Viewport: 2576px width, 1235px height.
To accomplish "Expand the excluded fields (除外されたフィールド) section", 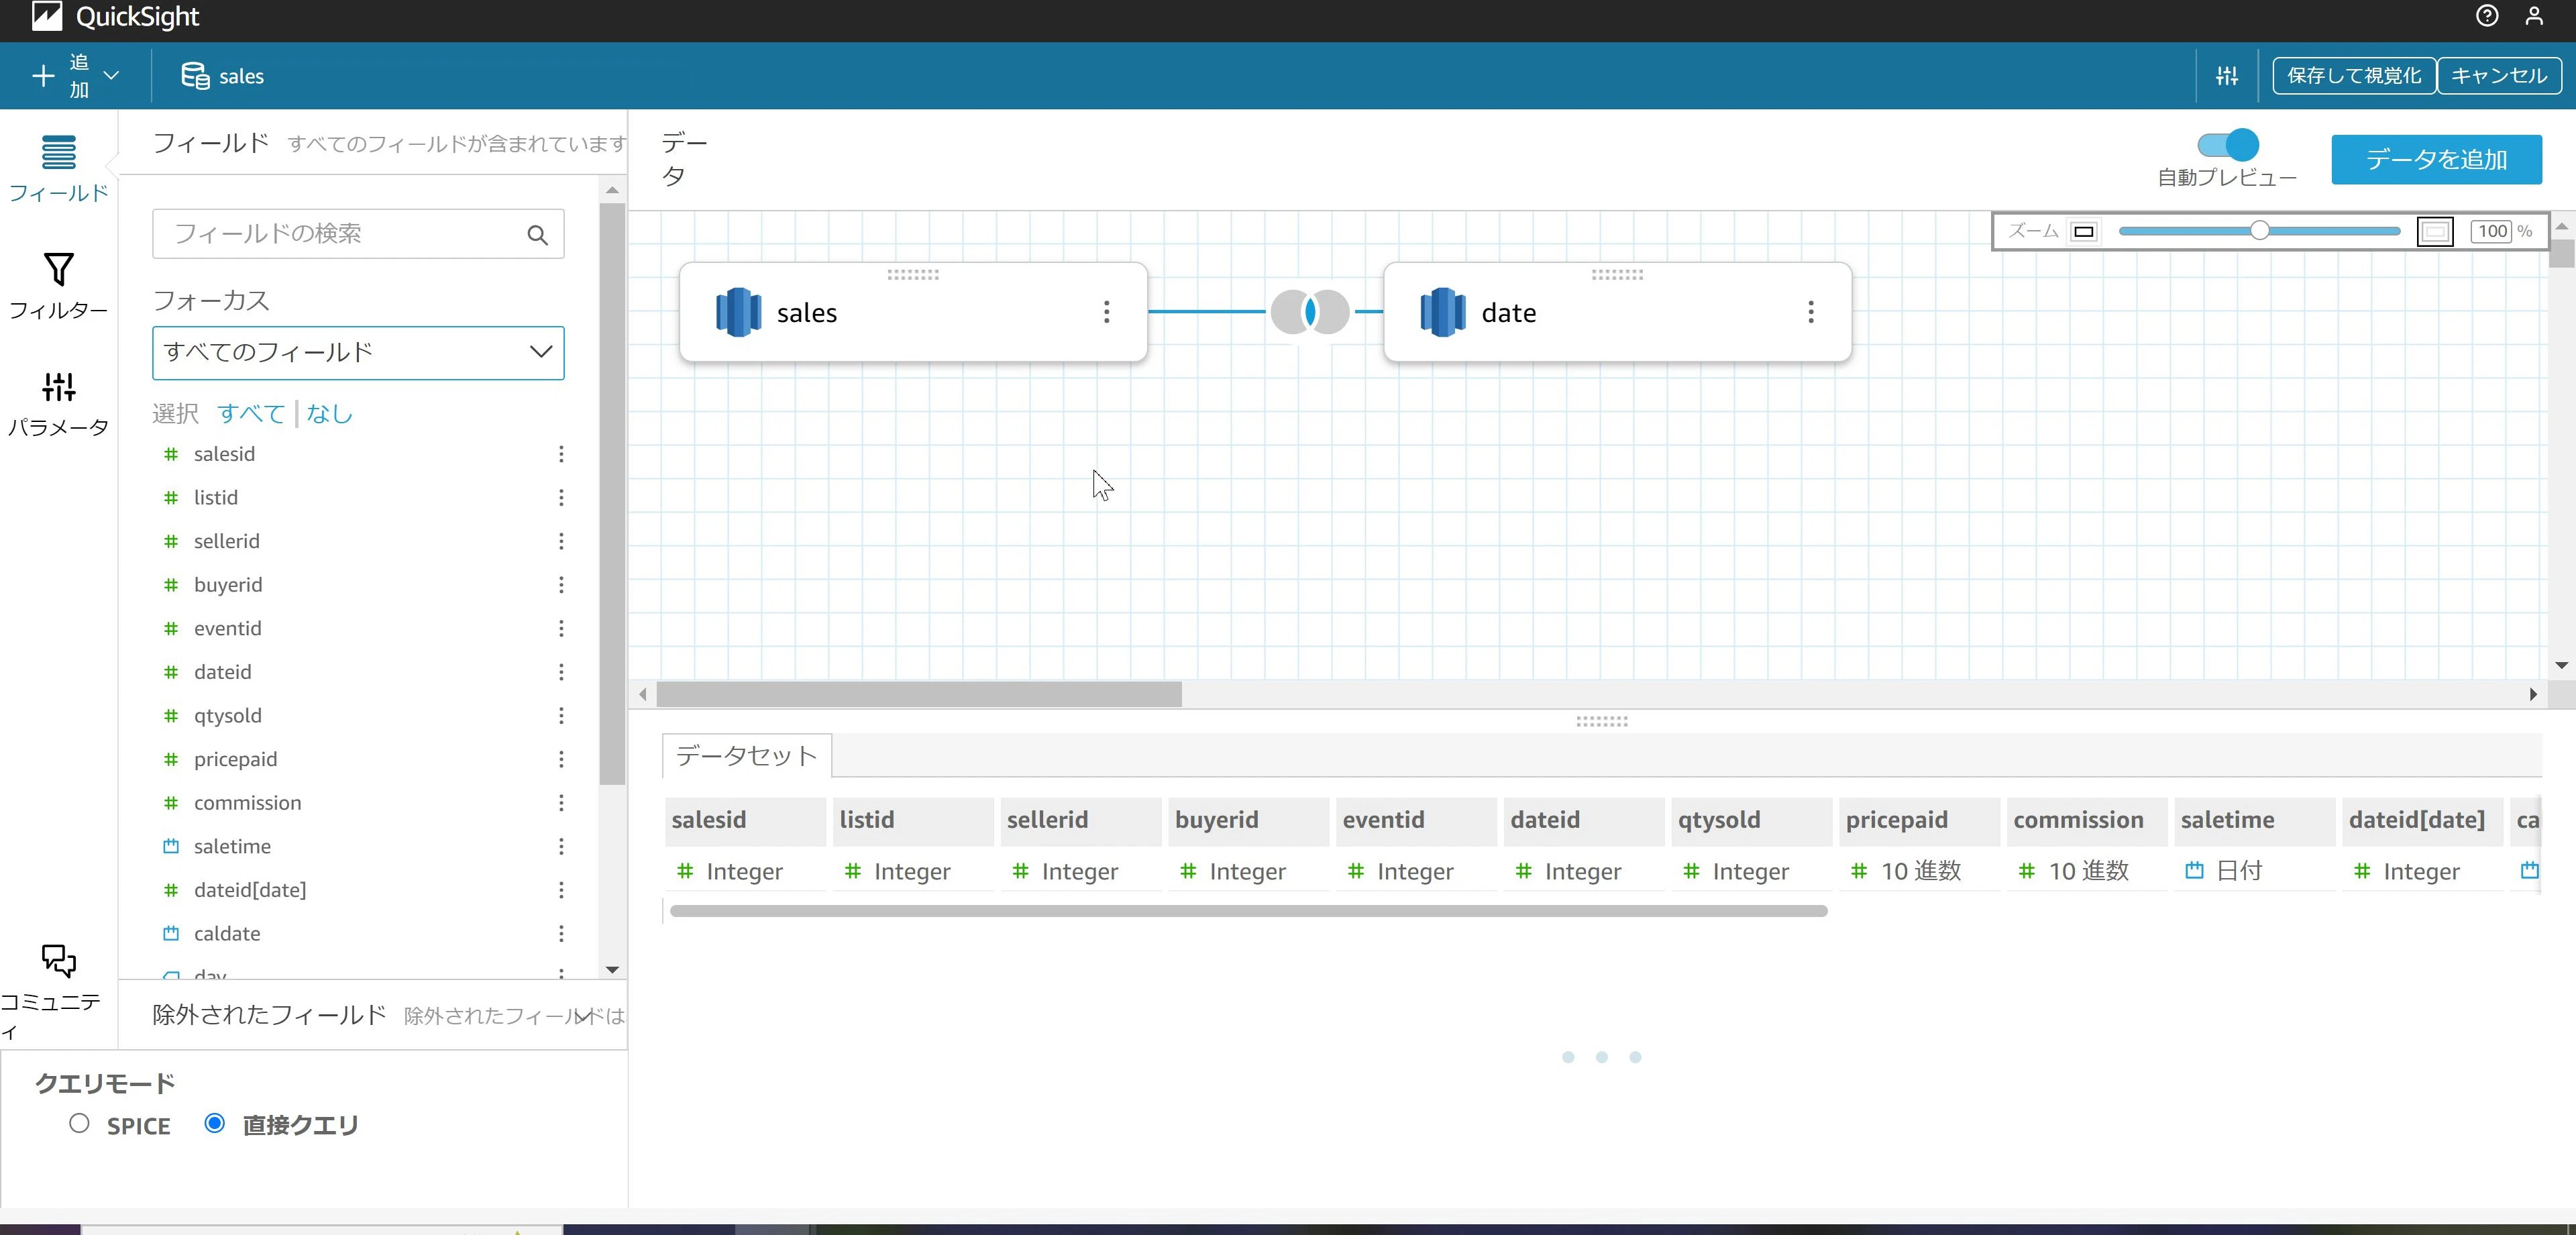I will 583,1015.
